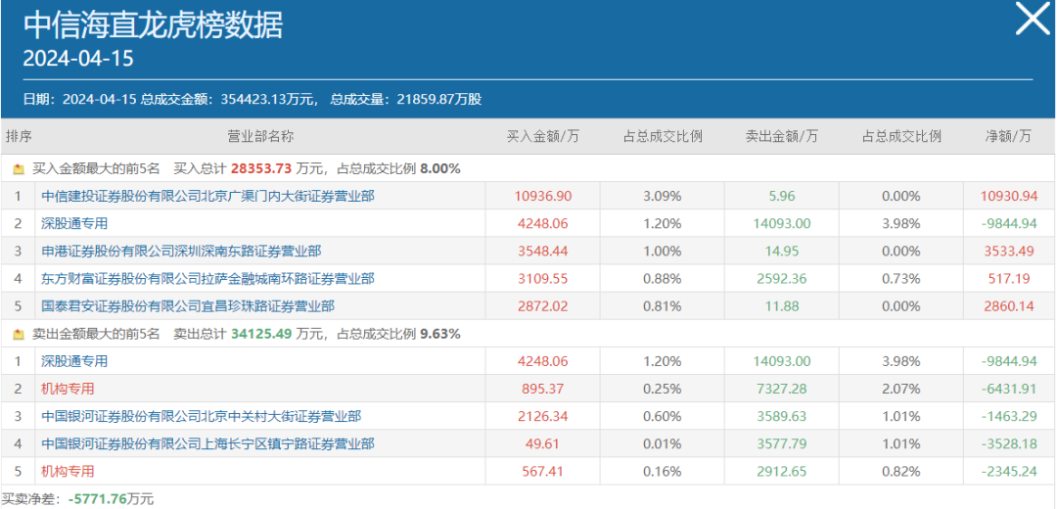Open 申港证券深圳深南东路证券营业部 link
Image resolution: width=1057 pixels, height=509 pixels.
(181, 252)
